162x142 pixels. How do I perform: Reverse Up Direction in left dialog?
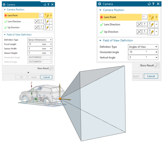[x=37, y=27]
